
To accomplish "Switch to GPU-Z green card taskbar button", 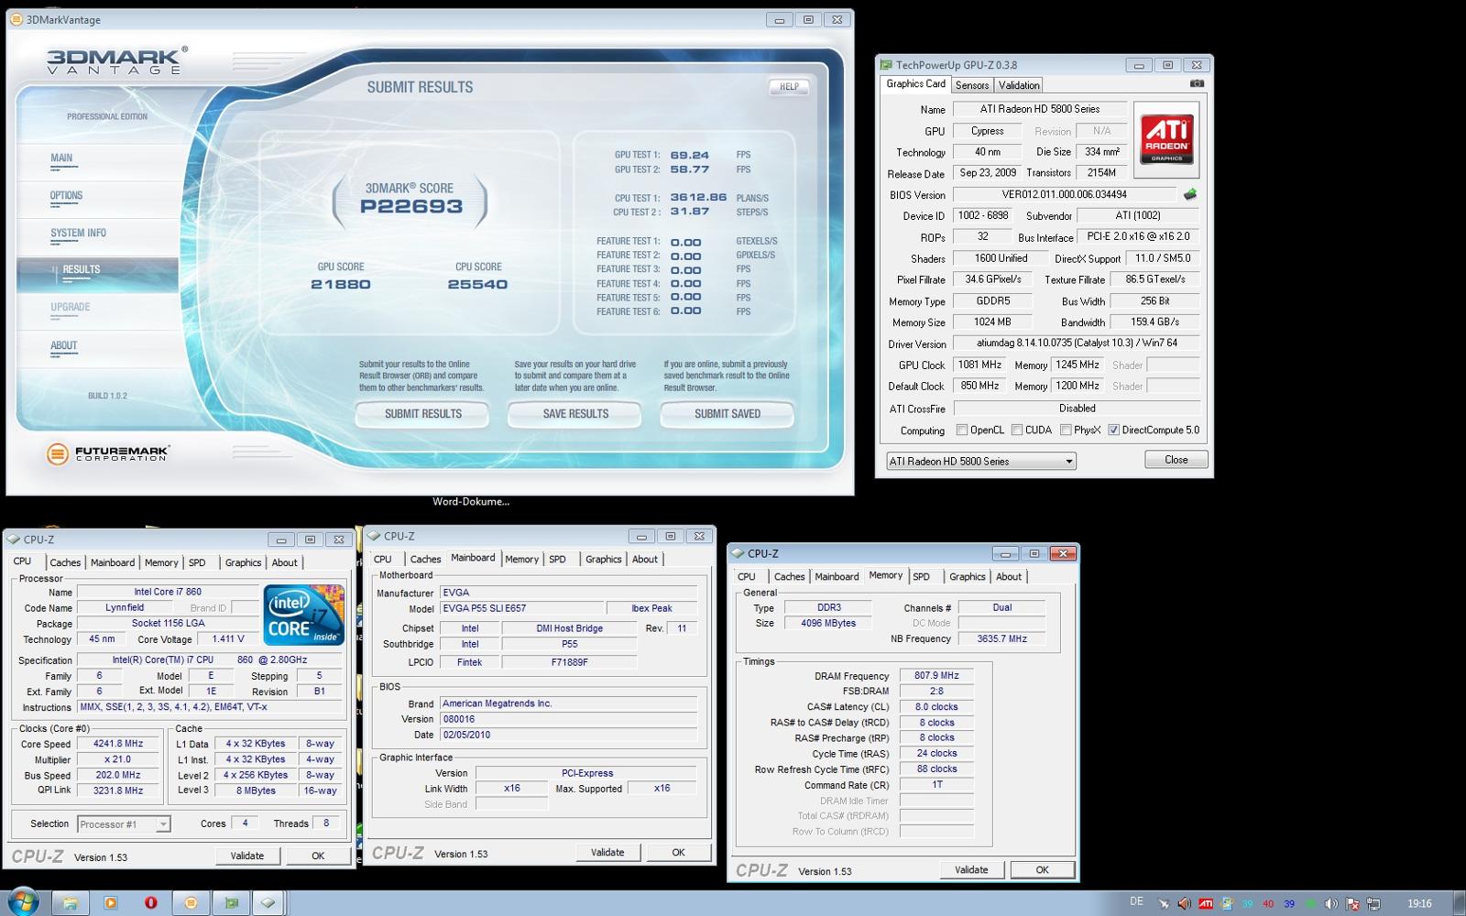I will tap(231, 903).
